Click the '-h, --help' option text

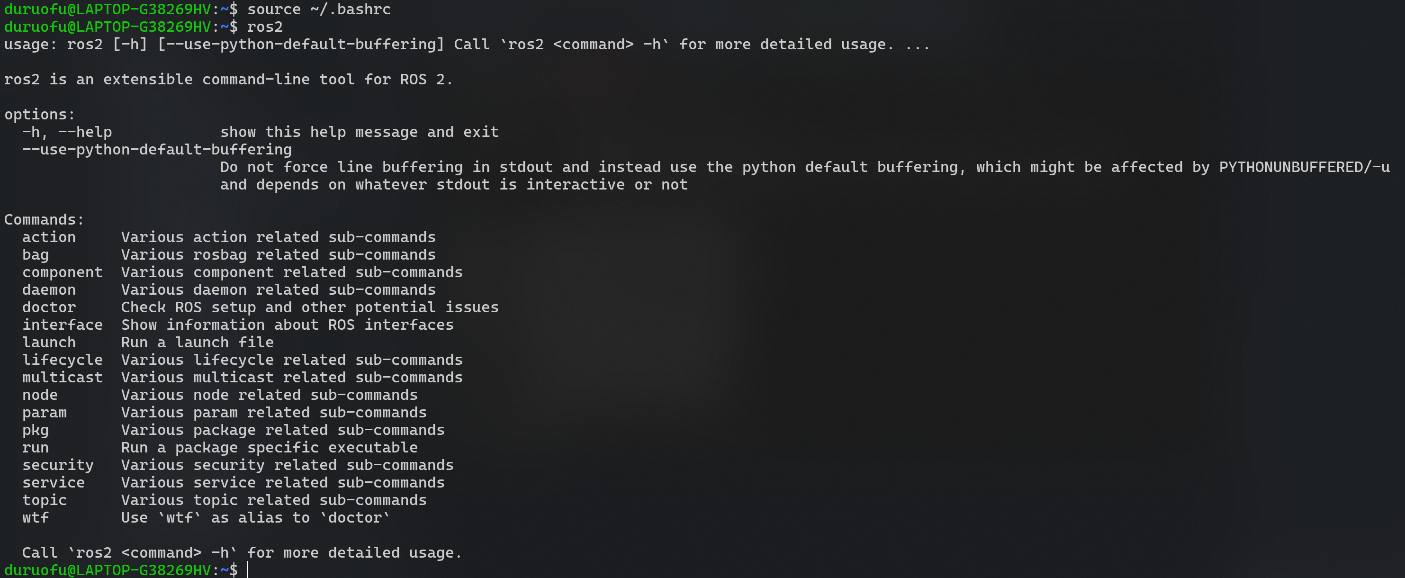click(x=67, y=132)
